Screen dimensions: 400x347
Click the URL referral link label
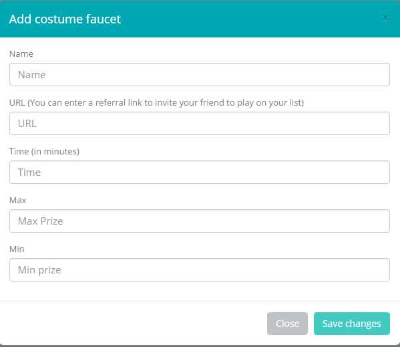click(x=157, y=103)
